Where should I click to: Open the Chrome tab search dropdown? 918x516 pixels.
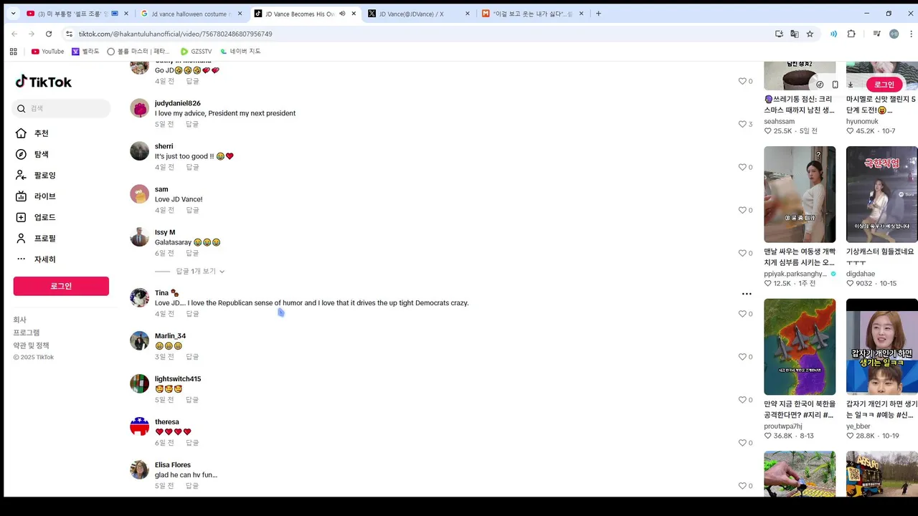pyautogui.click(x=13, y=14)
